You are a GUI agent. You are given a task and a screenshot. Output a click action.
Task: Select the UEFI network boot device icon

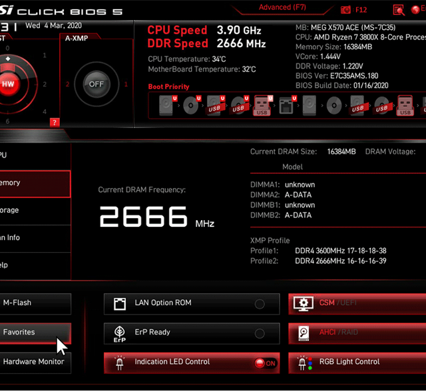[288, 106]
